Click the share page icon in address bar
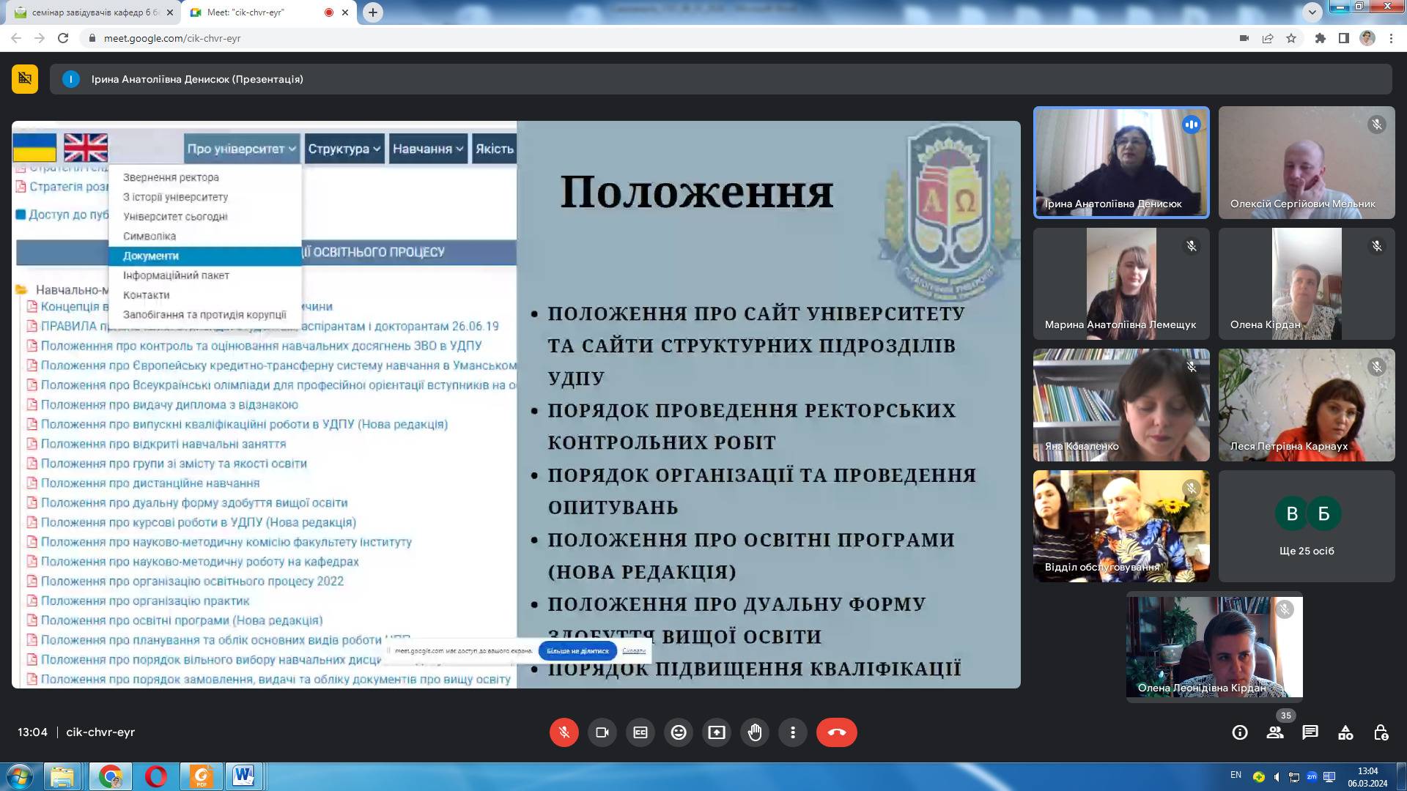Image resolution: width=1407 pixels, height=791 pixels. pos(1268,38)
